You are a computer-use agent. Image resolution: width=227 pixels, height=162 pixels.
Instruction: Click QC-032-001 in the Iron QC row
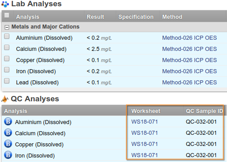click(x=201, y=155)
